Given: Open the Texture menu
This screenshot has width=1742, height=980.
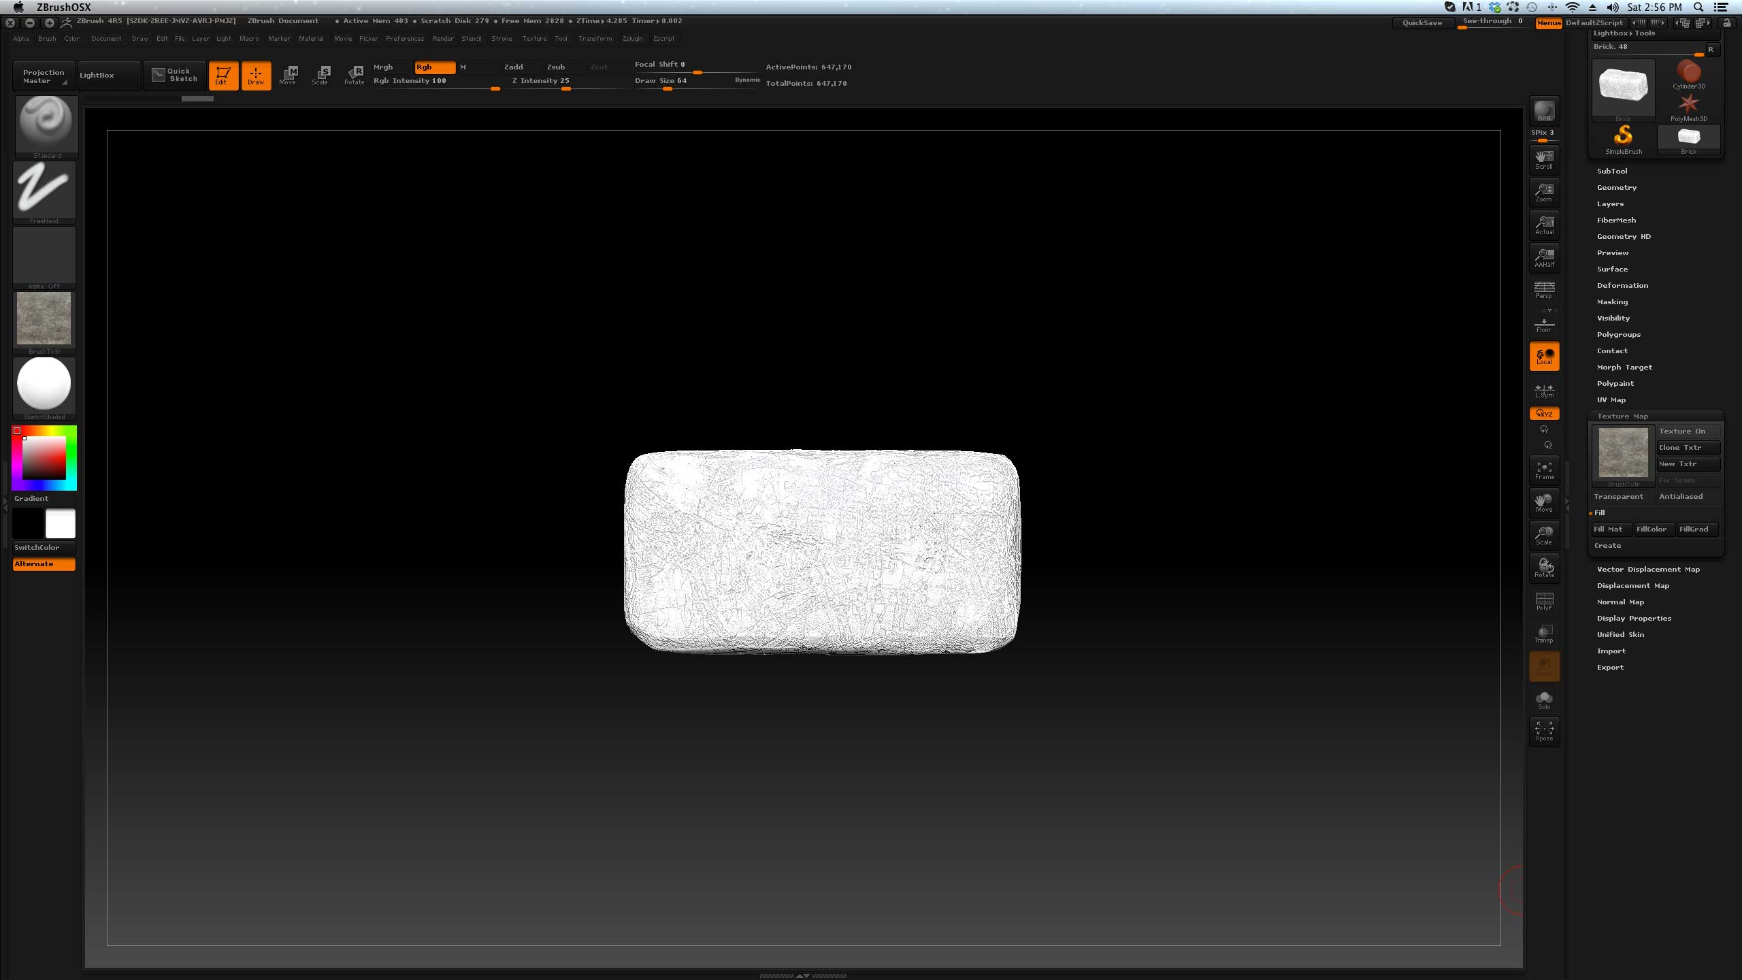Looking at the screenshot, I should pyautogui.click(x=534, y=39).
